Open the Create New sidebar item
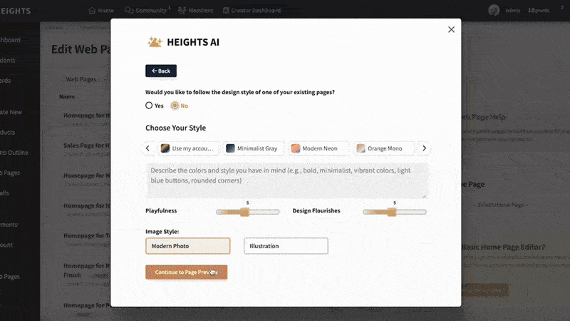This screenshot has height=321, width=570. coord(11,112)
